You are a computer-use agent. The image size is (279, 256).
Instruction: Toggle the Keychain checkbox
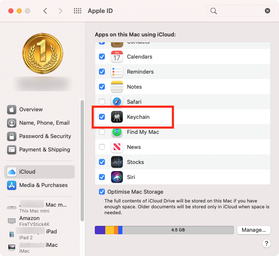[102, 117]
